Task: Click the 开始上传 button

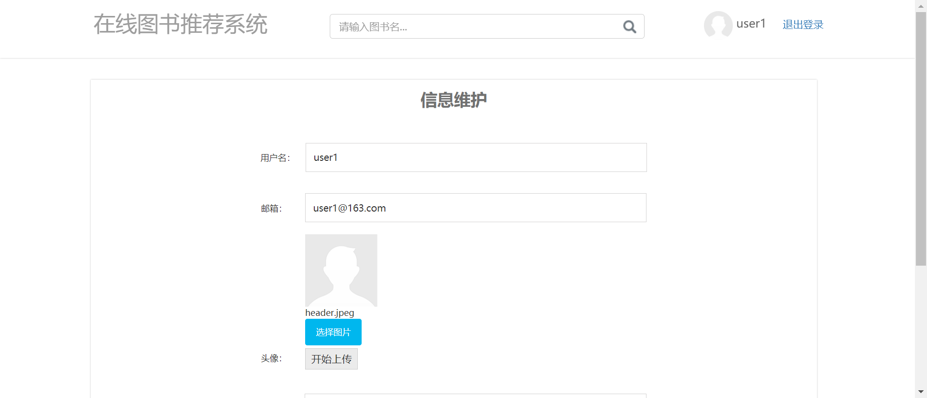Action: pos(331,359)
